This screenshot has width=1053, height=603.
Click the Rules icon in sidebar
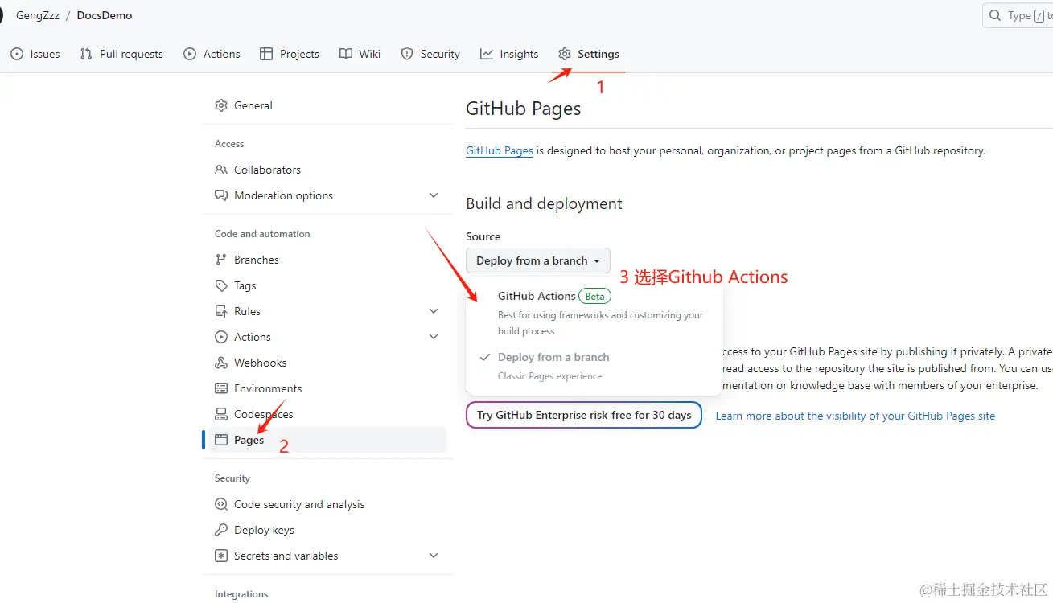coord(221,311)
